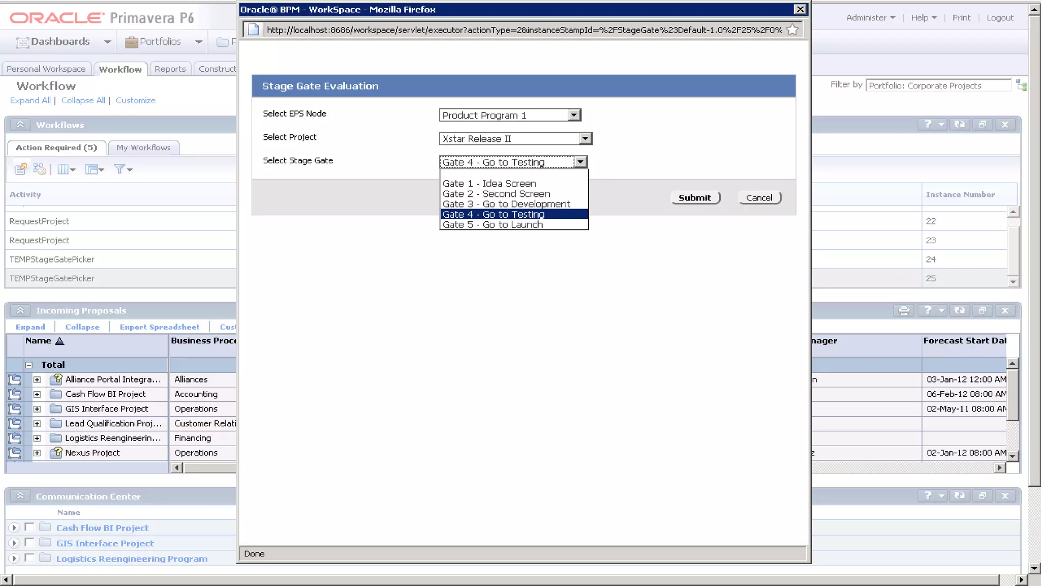The height and width of the screenshot is (586, 1041).
Task: Click Communication Center help icon
Action: pyautogui.click(x=928, y=495)
